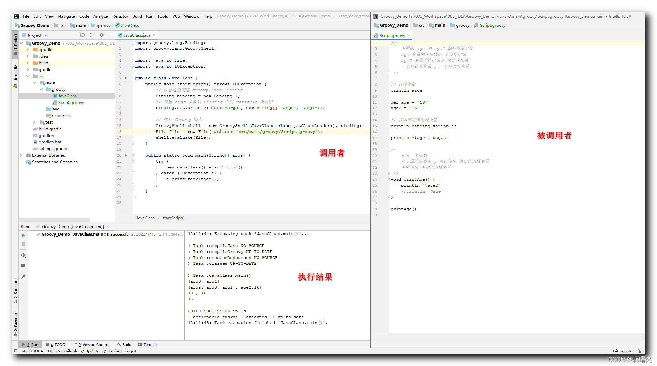Click fold toggle at Script.groovy line 19
Image resolution: width=657 pixels, height=366 pixels.
pos(389,150)
